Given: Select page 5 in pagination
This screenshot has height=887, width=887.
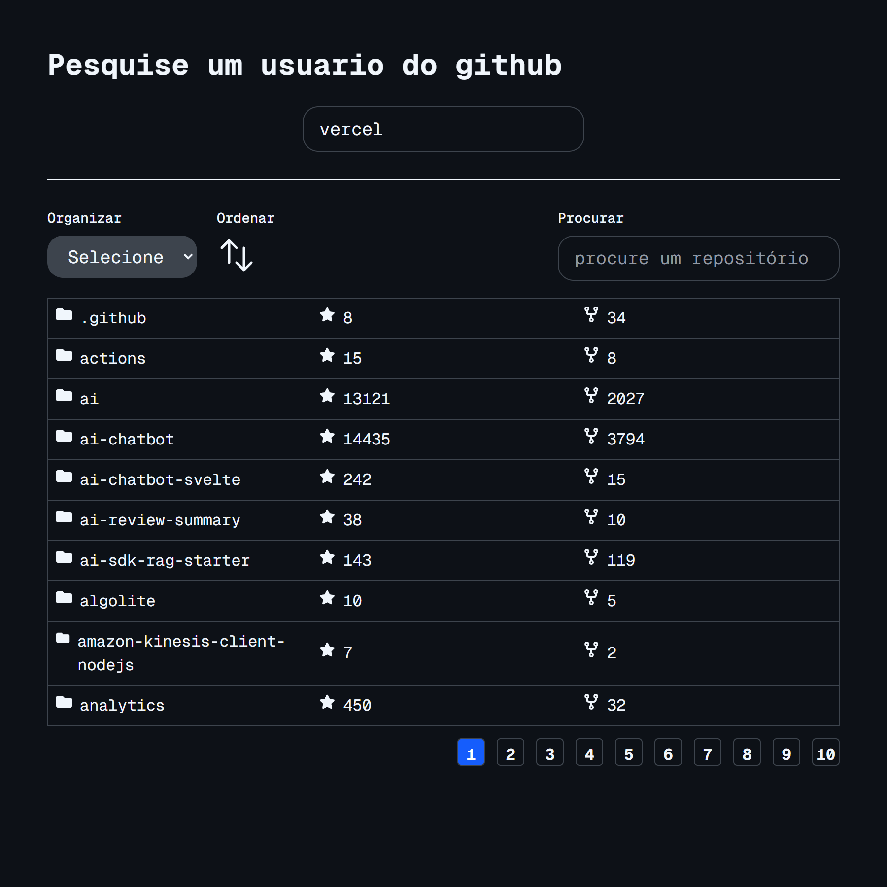Looking at the screenshot, I should click(629, 752).
